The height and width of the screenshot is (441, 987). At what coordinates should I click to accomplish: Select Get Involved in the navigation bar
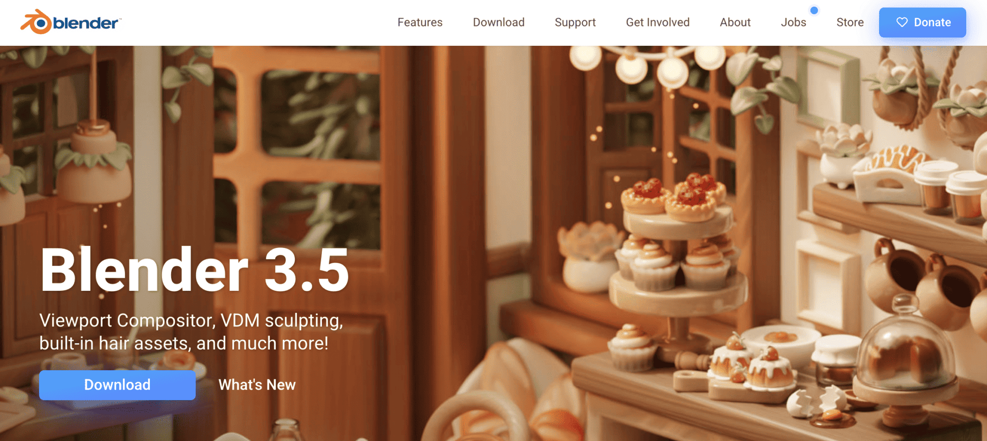click(657, 22)
